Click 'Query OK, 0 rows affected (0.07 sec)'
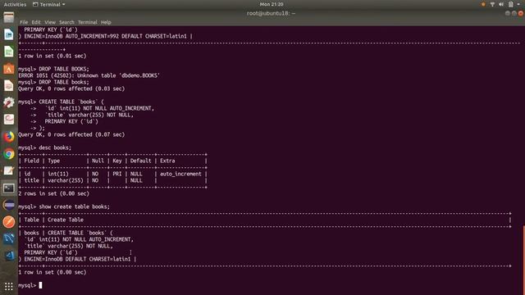This screenshot has width=525, height=295. click(x=71, y=134)
